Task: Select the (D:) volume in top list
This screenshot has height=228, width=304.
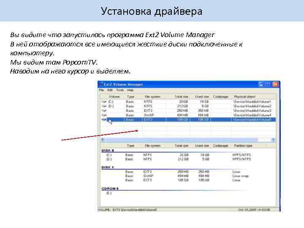Action: coord(188,106)
